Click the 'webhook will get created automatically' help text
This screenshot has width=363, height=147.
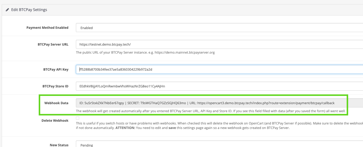(x=211, y=111)
